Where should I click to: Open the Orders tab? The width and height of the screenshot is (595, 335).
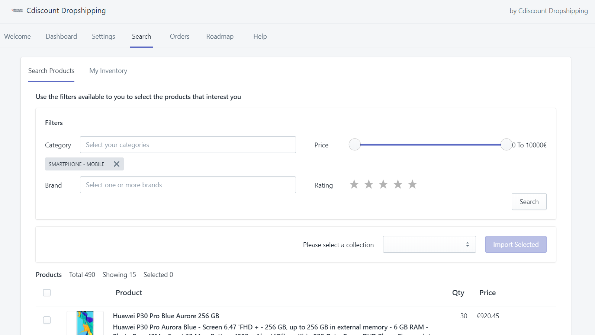coord(180,36)
